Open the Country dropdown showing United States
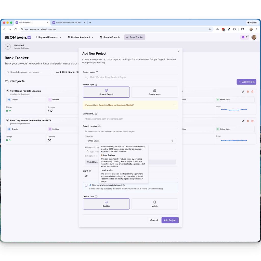 coord(130,141)
